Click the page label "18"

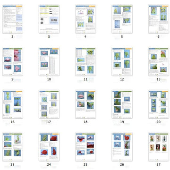85,122
